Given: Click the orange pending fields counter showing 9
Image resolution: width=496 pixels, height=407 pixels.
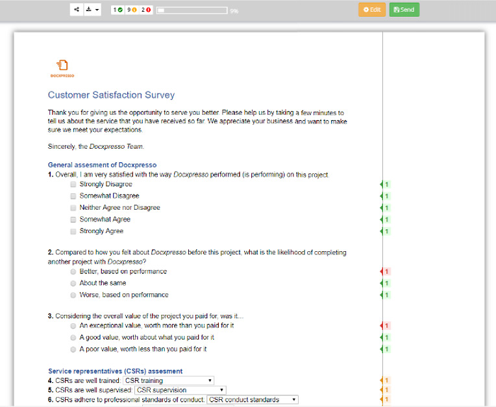Looking at the screenshot, I should 132,10.
